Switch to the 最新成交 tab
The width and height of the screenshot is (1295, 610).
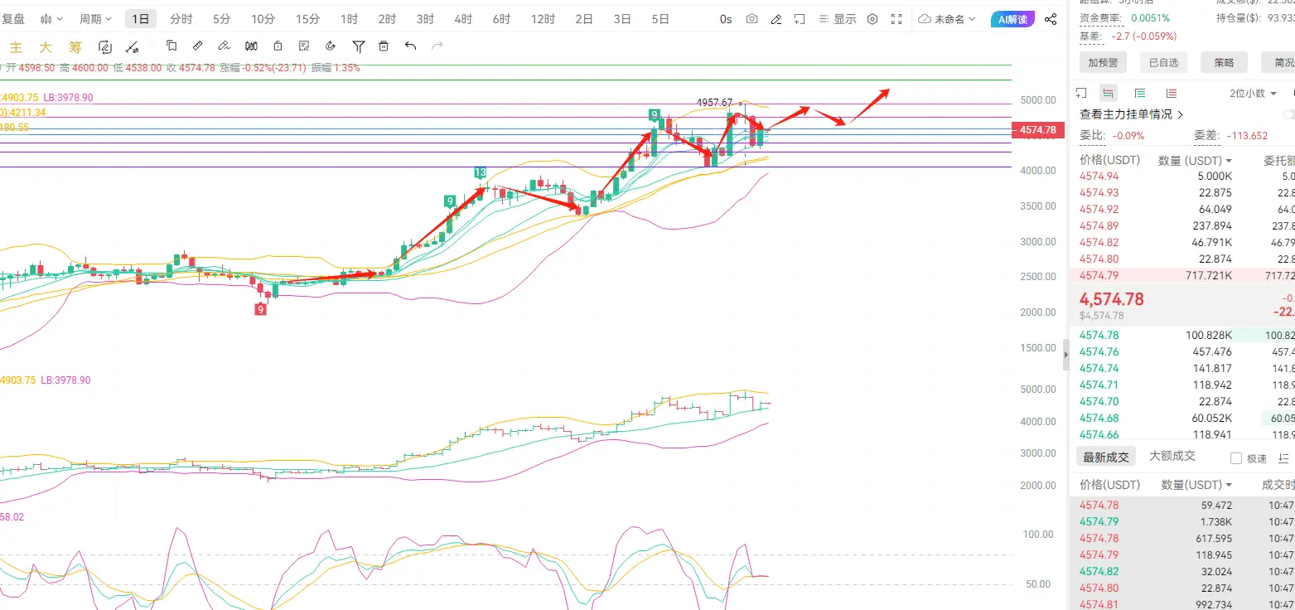coord(1106,457)
